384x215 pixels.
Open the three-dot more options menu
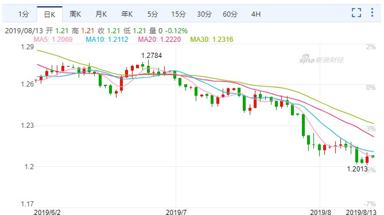click(372, 12)
